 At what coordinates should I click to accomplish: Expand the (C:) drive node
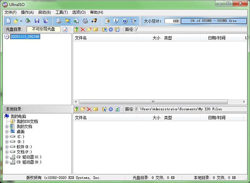point(7,137)
